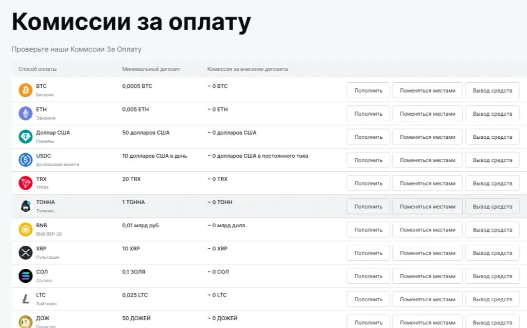Screen dimensions: 527x328
Task: Click the Ethereum ETH coin icon
Action: tap(26, 114)
